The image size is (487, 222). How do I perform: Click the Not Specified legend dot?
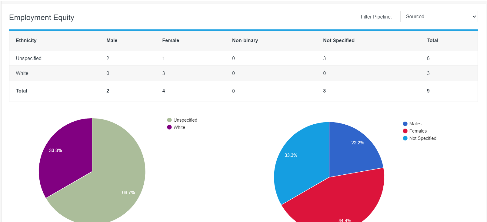(405, 138)
